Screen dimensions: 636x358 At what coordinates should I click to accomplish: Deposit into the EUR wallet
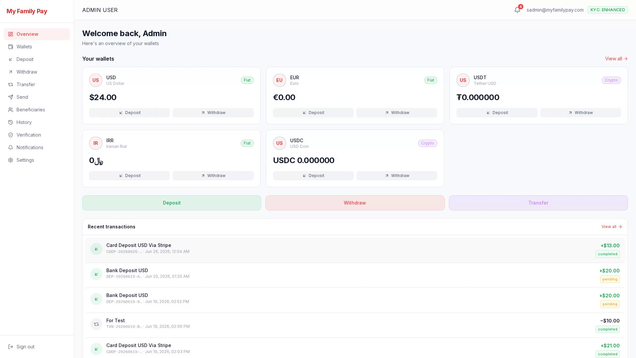click(313, 113)
